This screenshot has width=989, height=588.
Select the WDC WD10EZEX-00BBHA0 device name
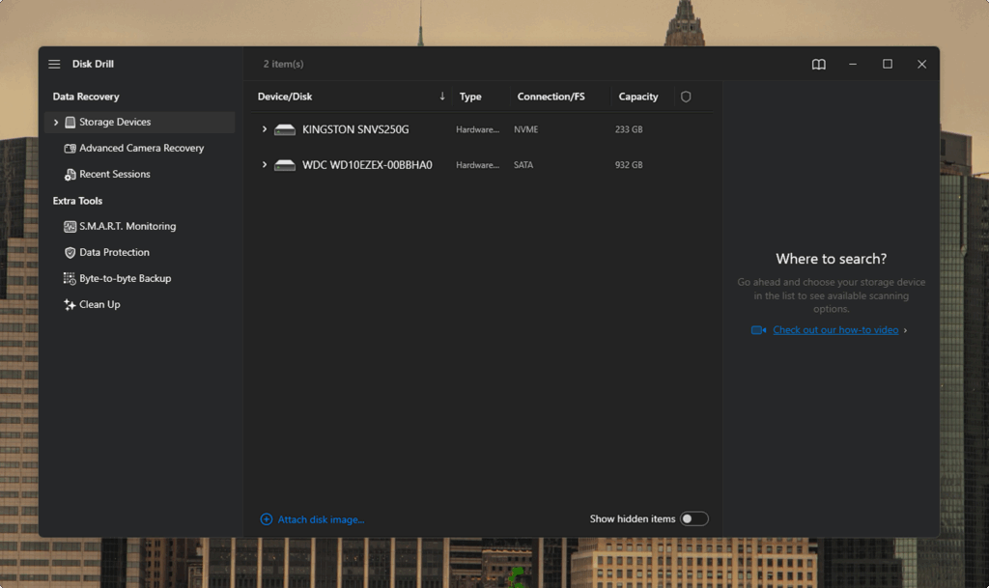point(367,164)
